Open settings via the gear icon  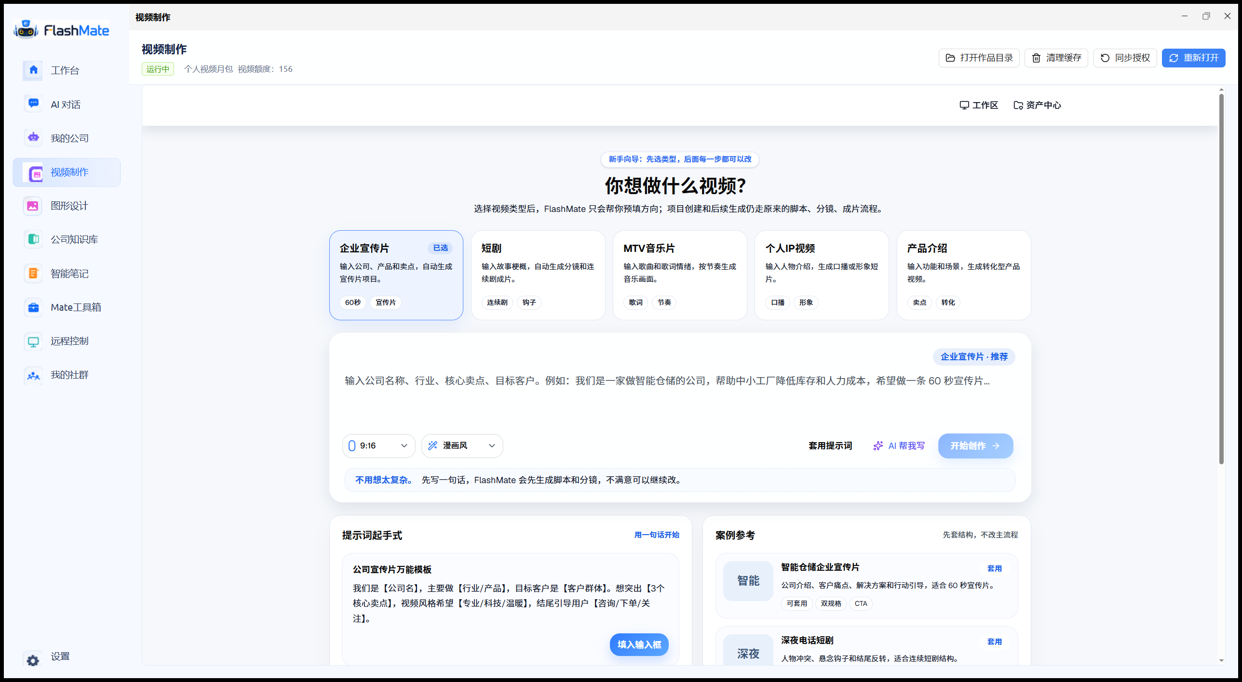tap(33, 660)
